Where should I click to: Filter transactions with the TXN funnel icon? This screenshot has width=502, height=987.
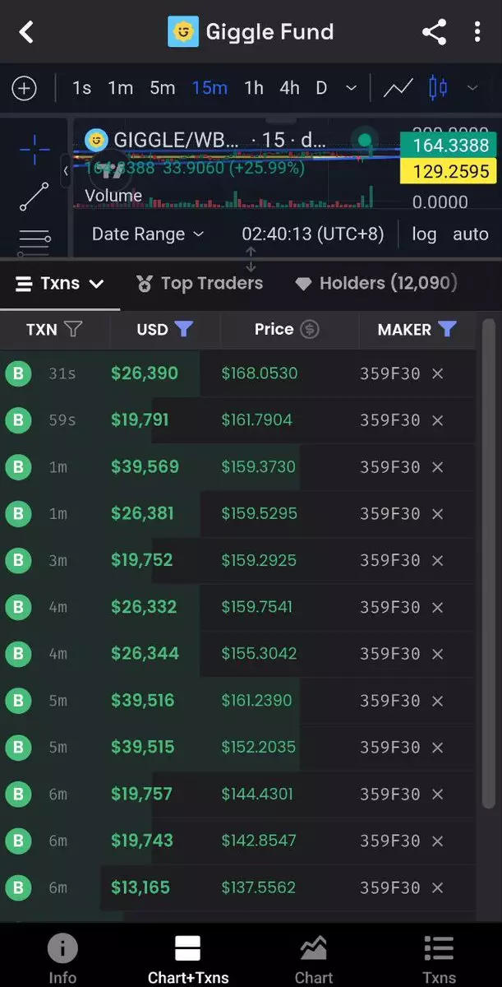73,330
